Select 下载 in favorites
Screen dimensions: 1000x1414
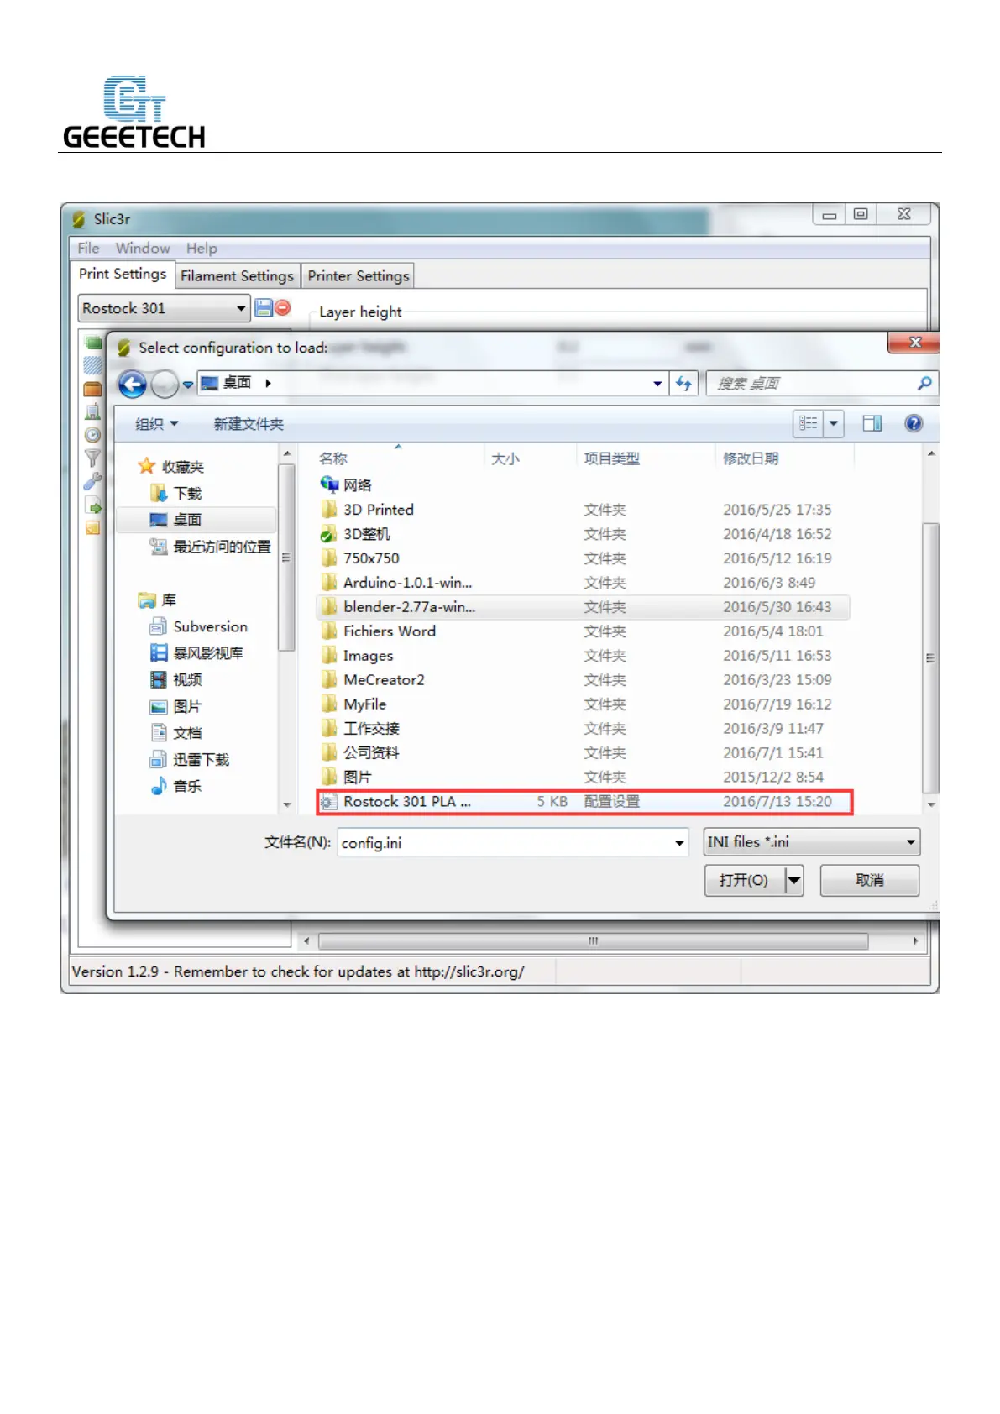[176, 493]
